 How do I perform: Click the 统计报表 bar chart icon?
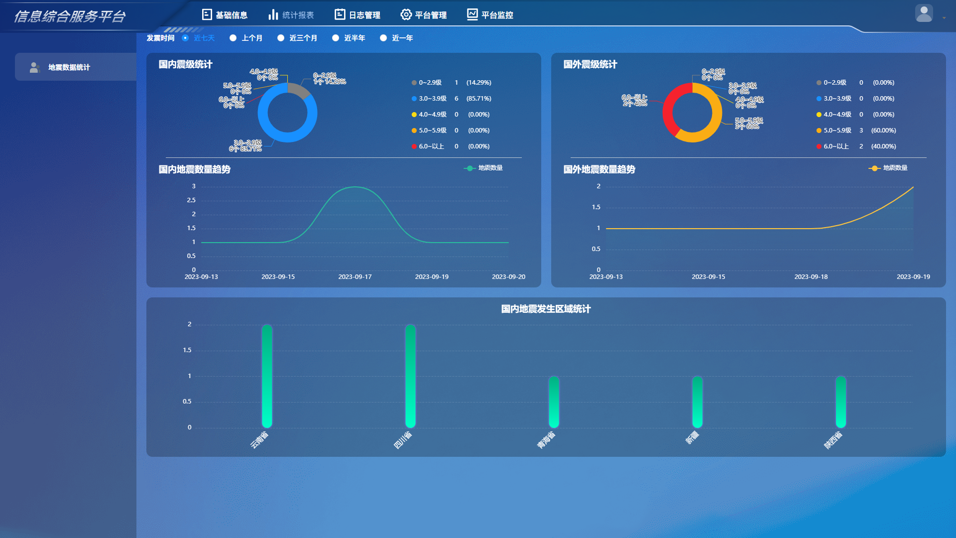click(x=273, y=14)
